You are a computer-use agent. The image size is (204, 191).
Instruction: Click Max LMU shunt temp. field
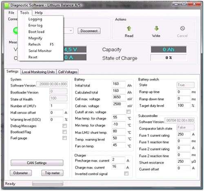119,131
